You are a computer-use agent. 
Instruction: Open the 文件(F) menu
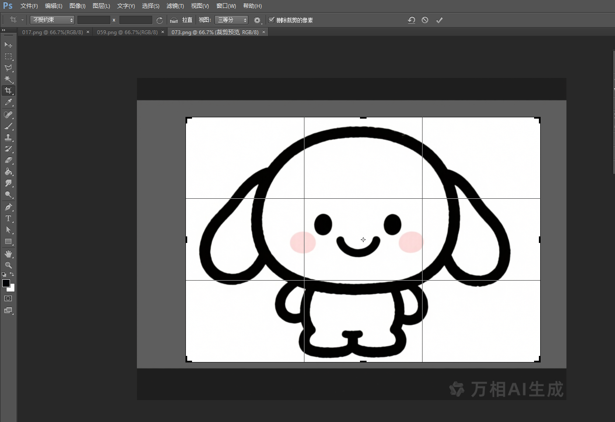click(x=29, y=6)
